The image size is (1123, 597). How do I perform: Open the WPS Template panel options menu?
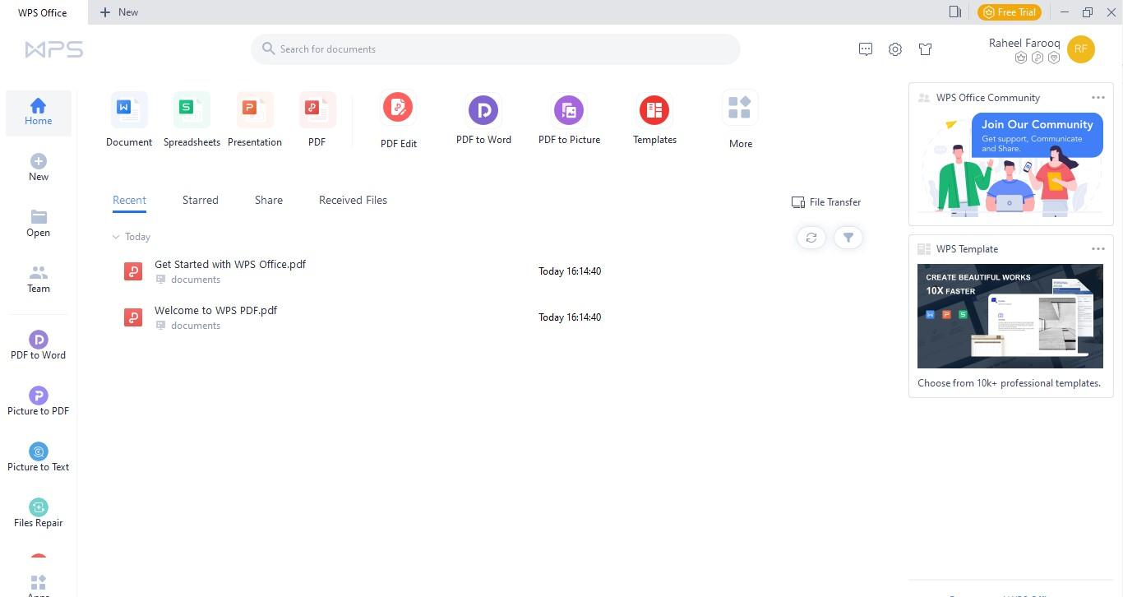[x=1098, y=248]
